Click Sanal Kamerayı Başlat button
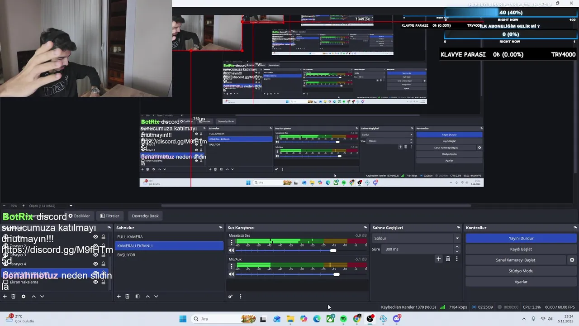The width and height of the screenshot is (579, 326). coord(516,260)
